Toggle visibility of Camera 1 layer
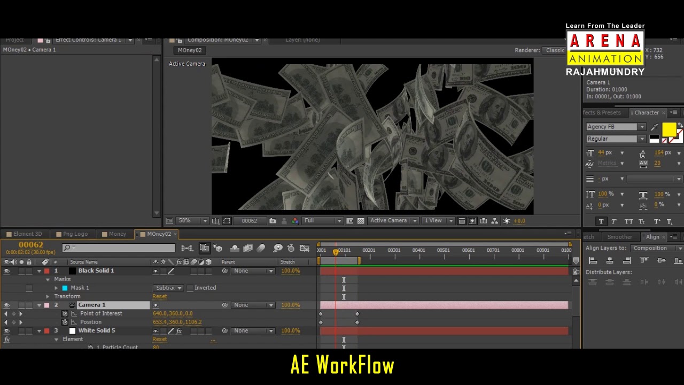The image size is (684, 385). coord(6,305)
